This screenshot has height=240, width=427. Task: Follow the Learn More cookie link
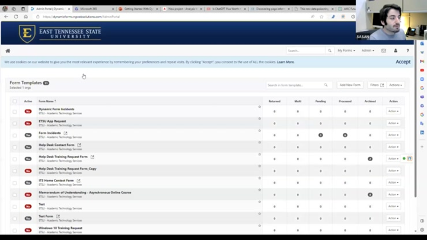(x=285, y=62)
